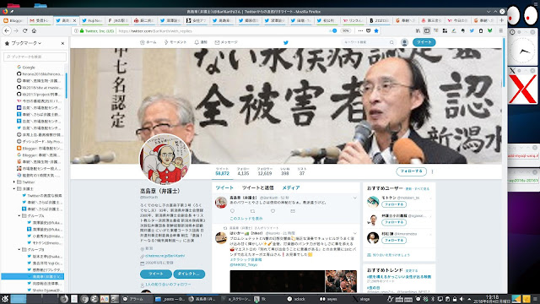Reload the current Twitter page

click(x=24, y=30)
